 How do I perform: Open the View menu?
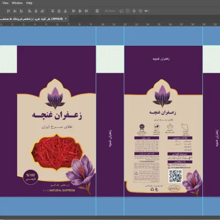coord(5,3)
